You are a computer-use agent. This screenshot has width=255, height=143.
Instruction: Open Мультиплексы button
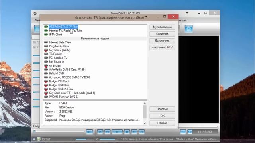coord(162,27)
